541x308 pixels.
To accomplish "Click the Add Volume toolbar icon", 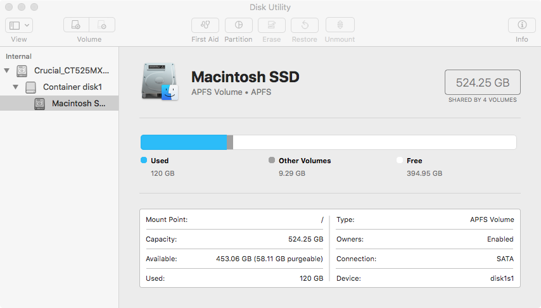I will point(76,25).
